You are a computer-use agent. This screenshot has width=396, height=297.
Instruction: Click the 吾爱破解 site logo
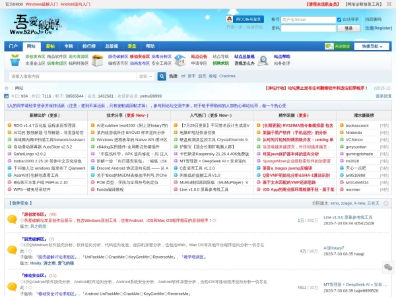[36, 25]
